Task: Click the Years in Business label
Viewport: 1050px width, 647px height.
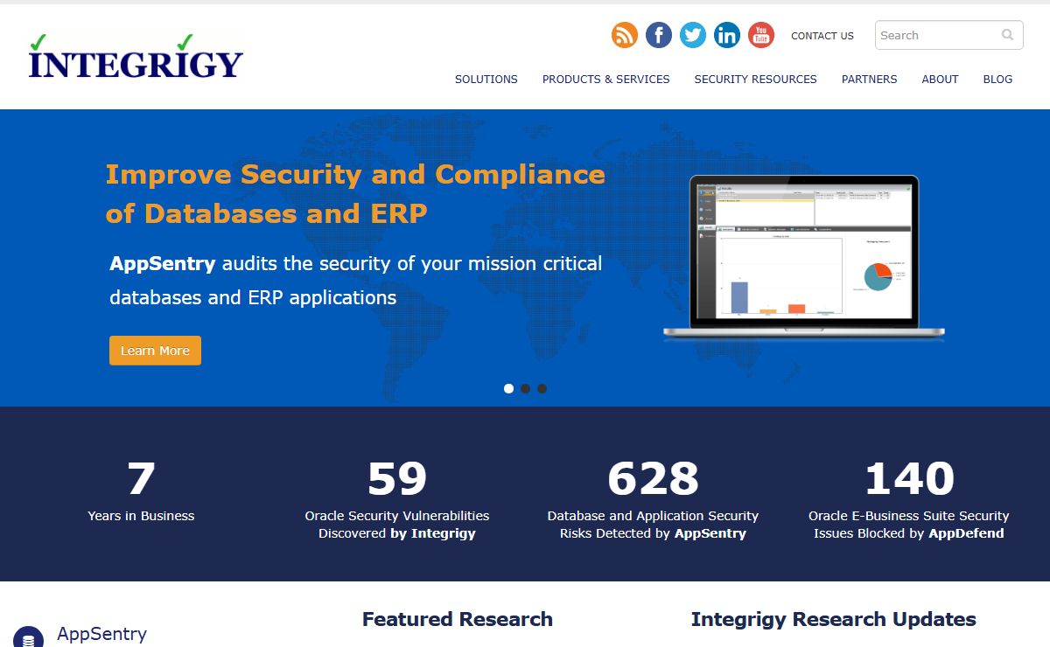Action: tap(141, 516)
